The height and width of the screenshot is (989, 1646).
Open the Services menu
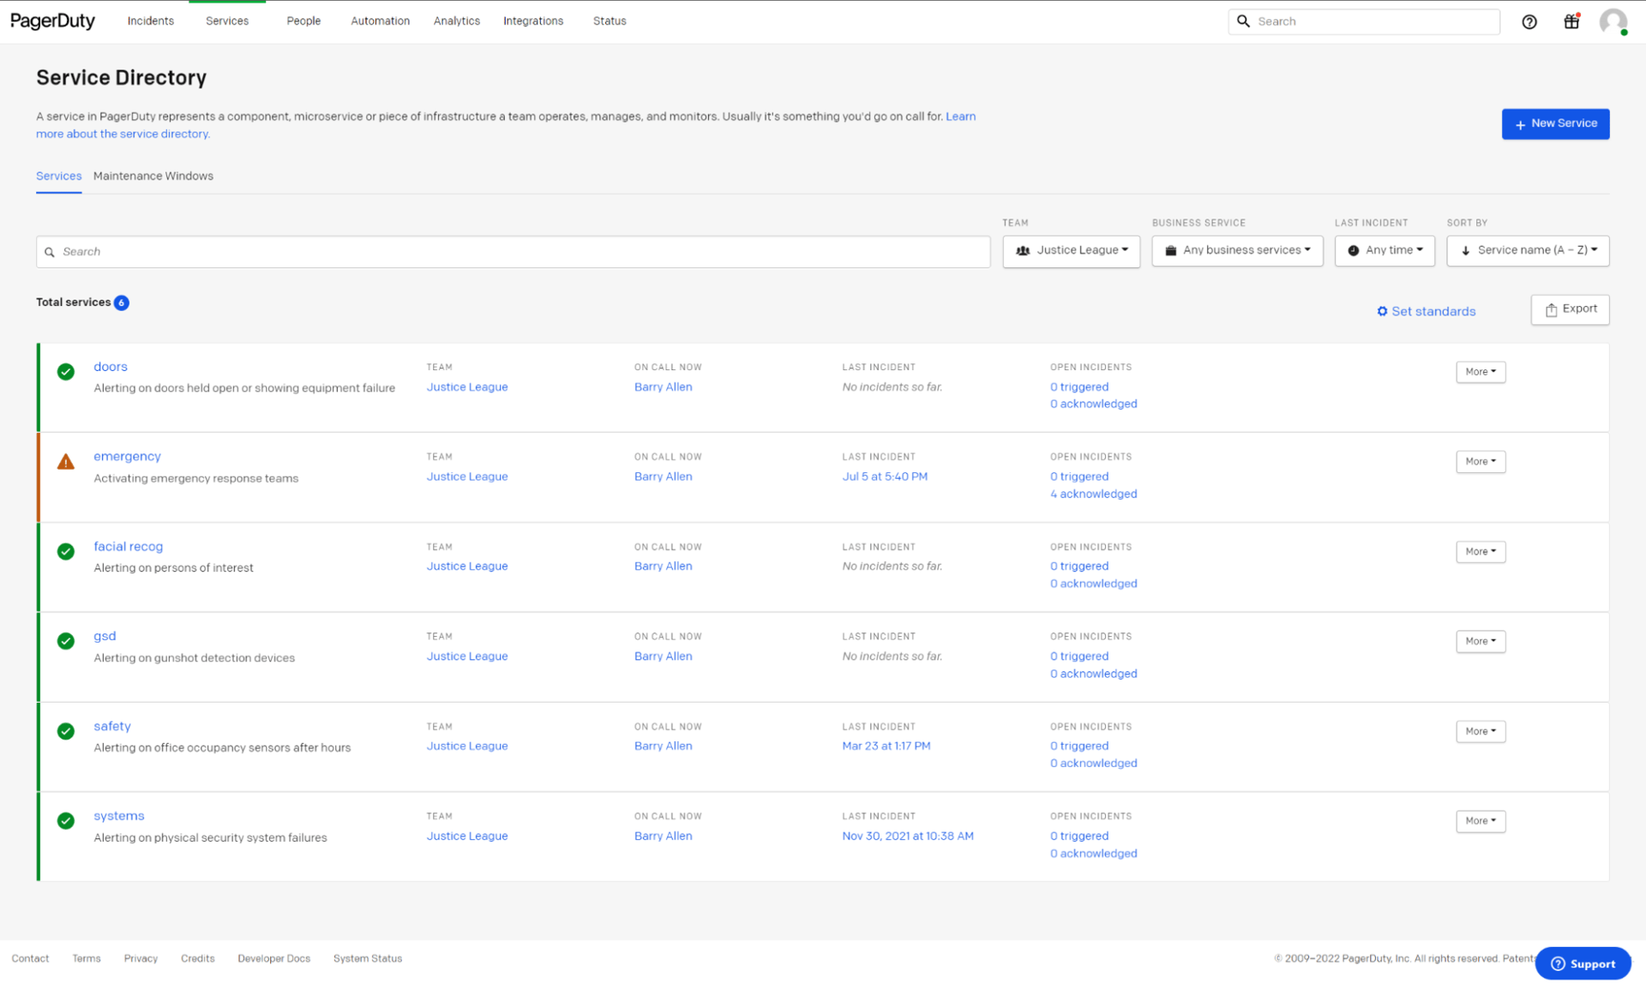point(227,21)
